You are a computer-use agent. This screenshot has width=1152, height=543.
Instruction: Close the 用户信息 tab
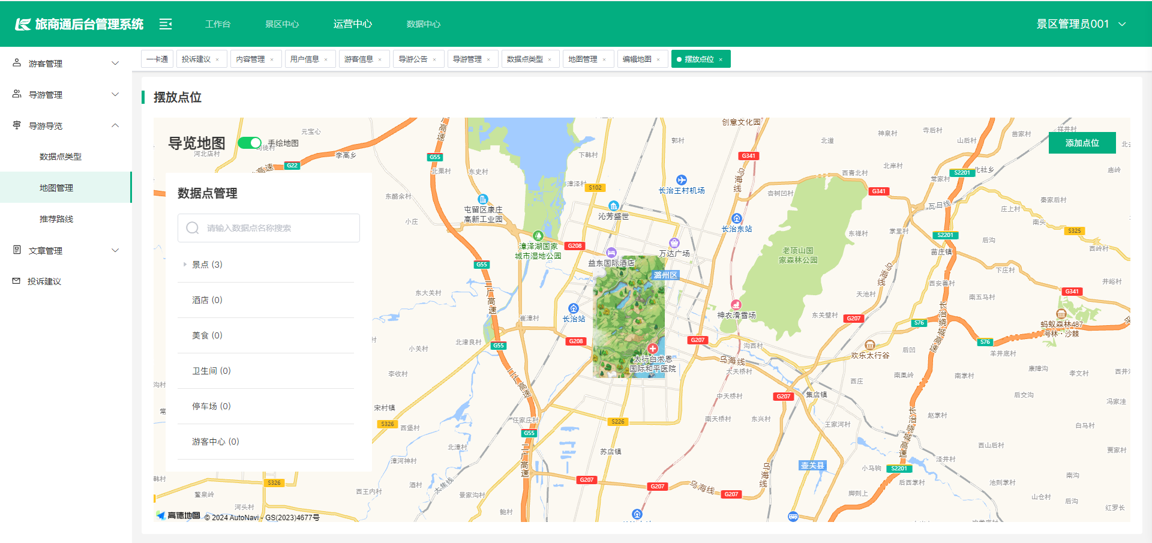326,59
